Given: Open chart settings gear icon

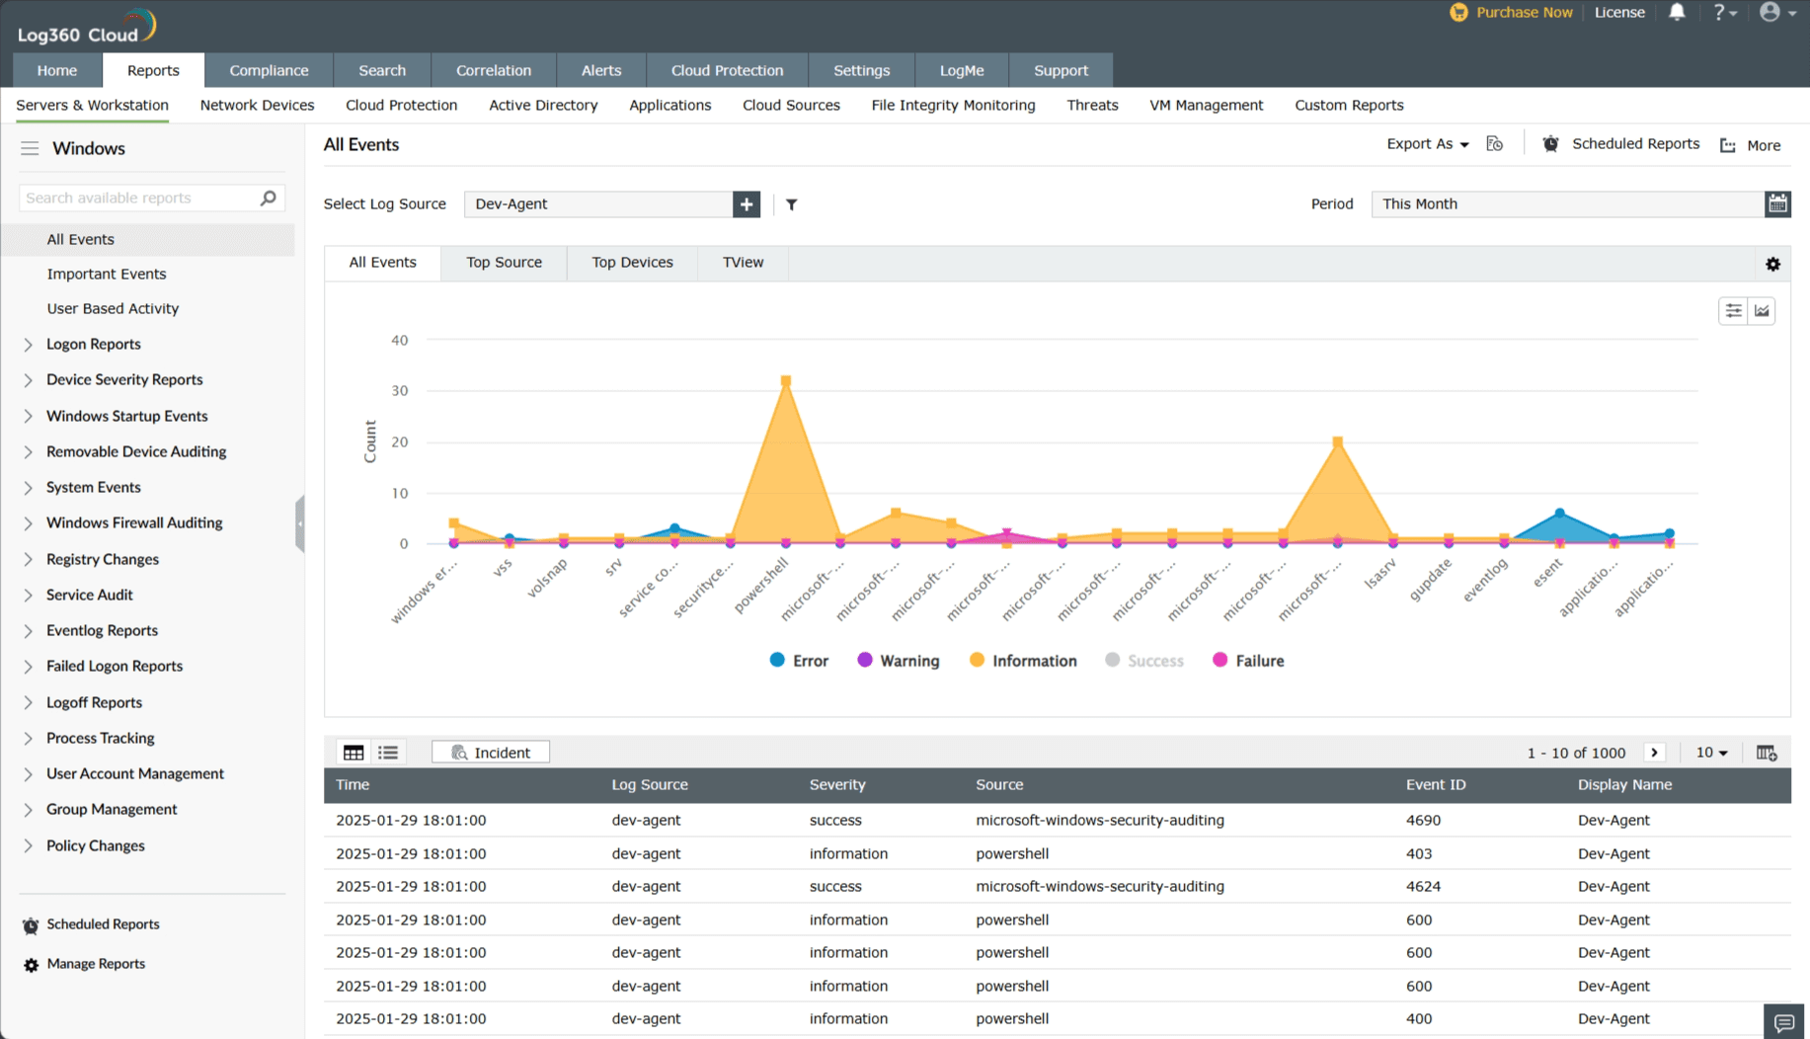Looking at the screenshot, I should 1772,265.
